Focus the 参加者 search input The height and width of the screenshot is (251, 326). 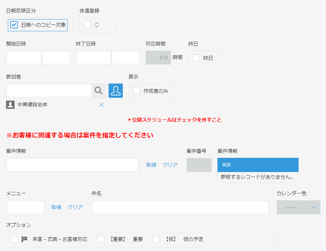49,90
